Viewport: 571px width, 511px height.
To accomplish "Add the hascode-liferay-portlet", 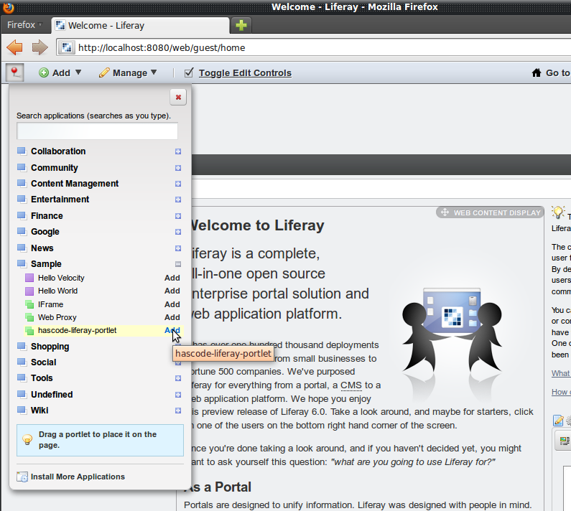I will [172, 330].
